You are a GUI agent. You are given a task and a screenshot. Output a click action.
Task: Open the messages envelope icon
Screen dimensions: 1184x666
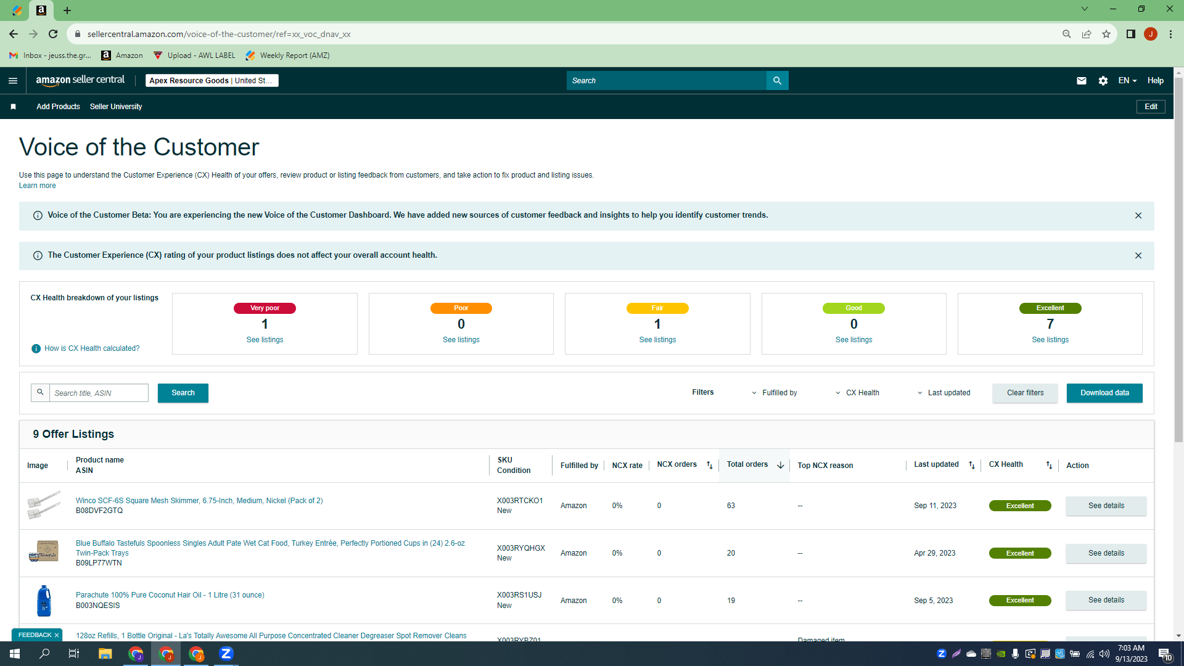click(x=1082, y=81)
